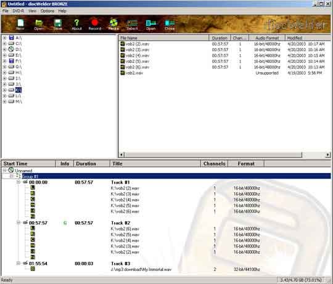Open the Help menu
Screen dimensions: 333x284
(62, 11)
